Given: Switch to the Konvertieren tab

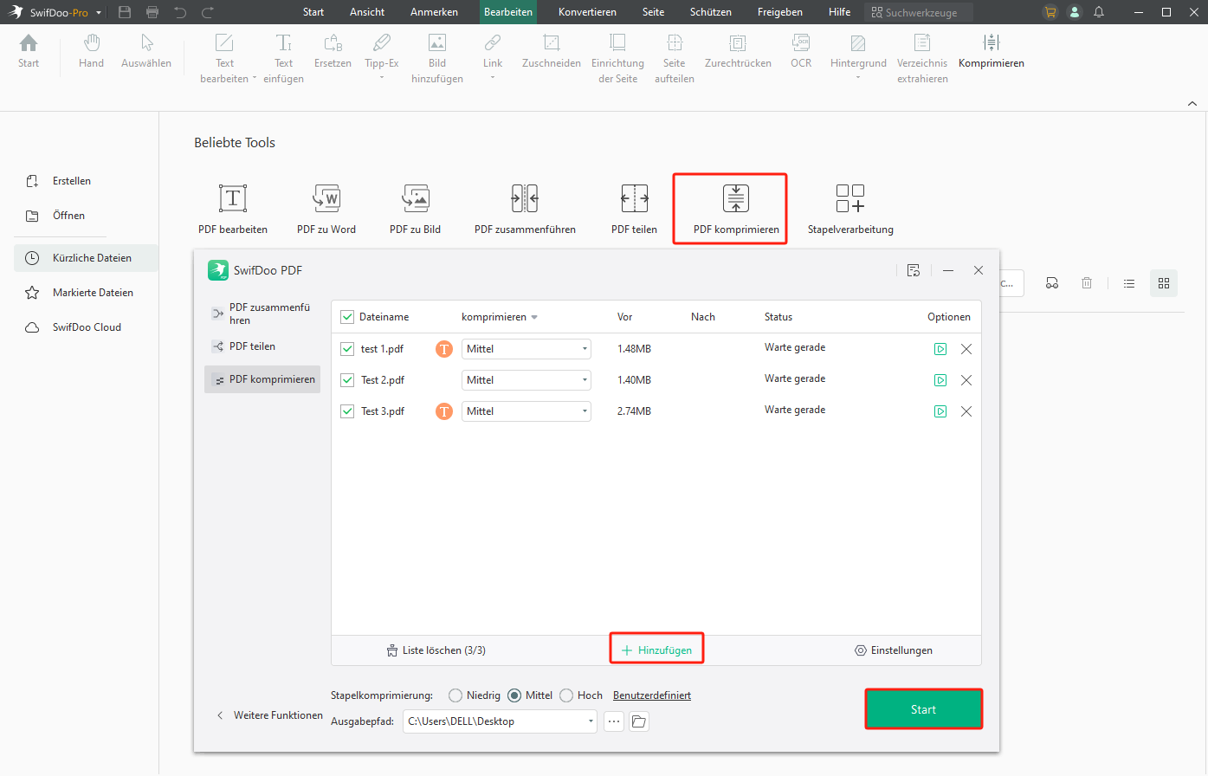Looking at the screenshot, I should (x=587, y=12).
